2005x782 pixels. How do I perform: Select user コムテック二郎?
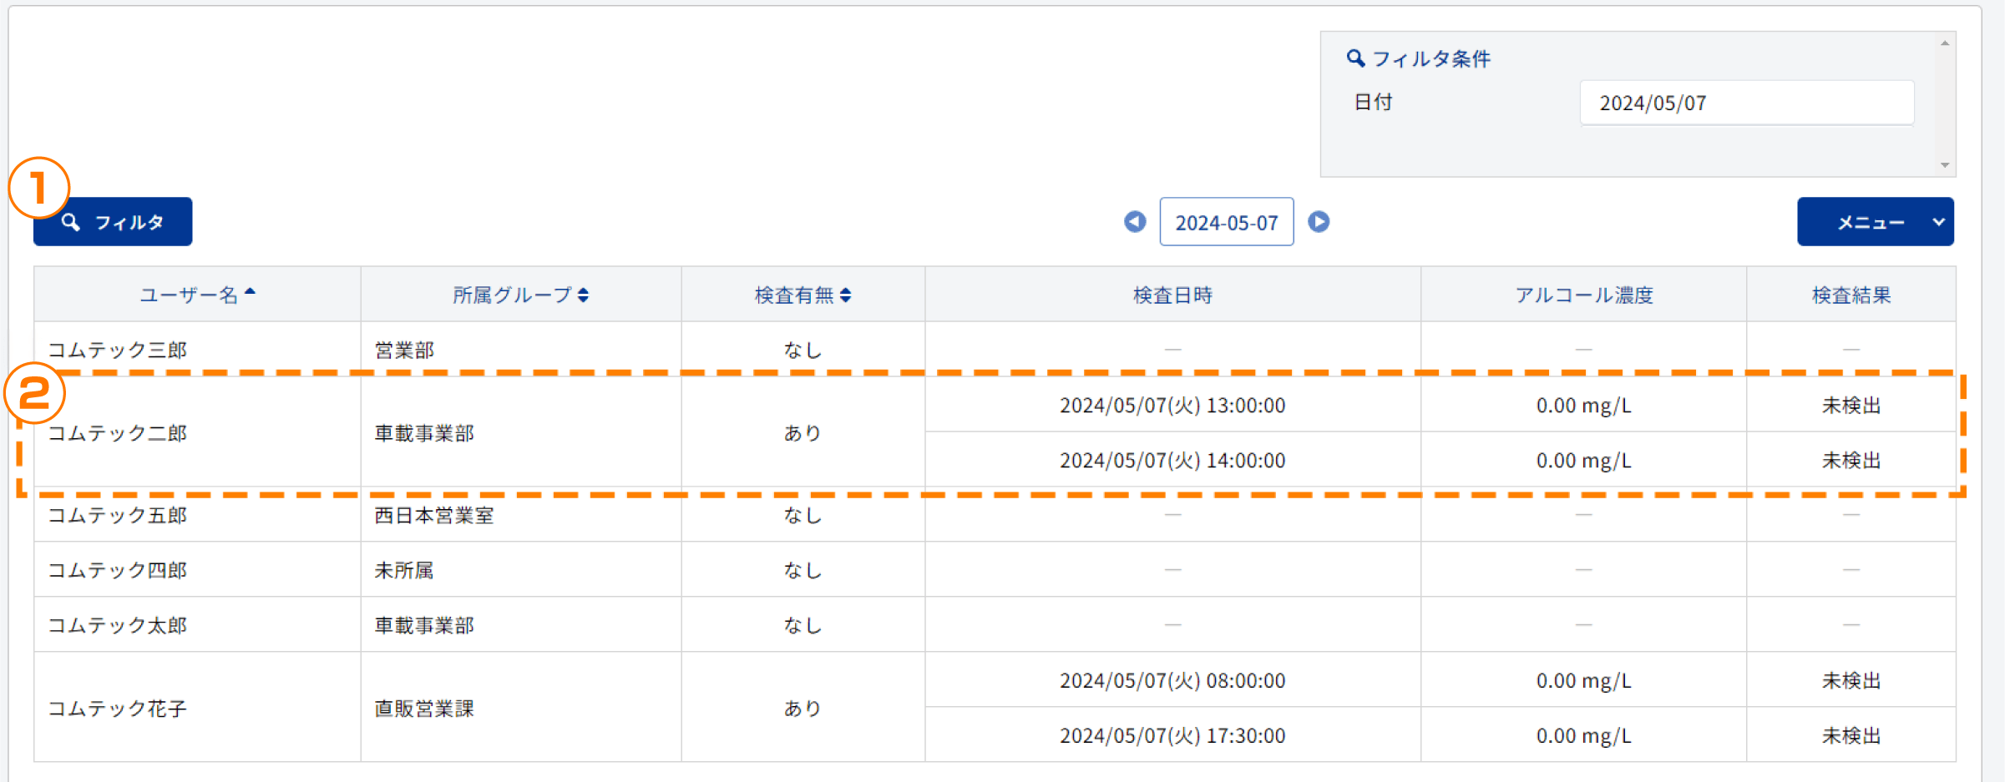pyautogui.click(x=117, y=433)
